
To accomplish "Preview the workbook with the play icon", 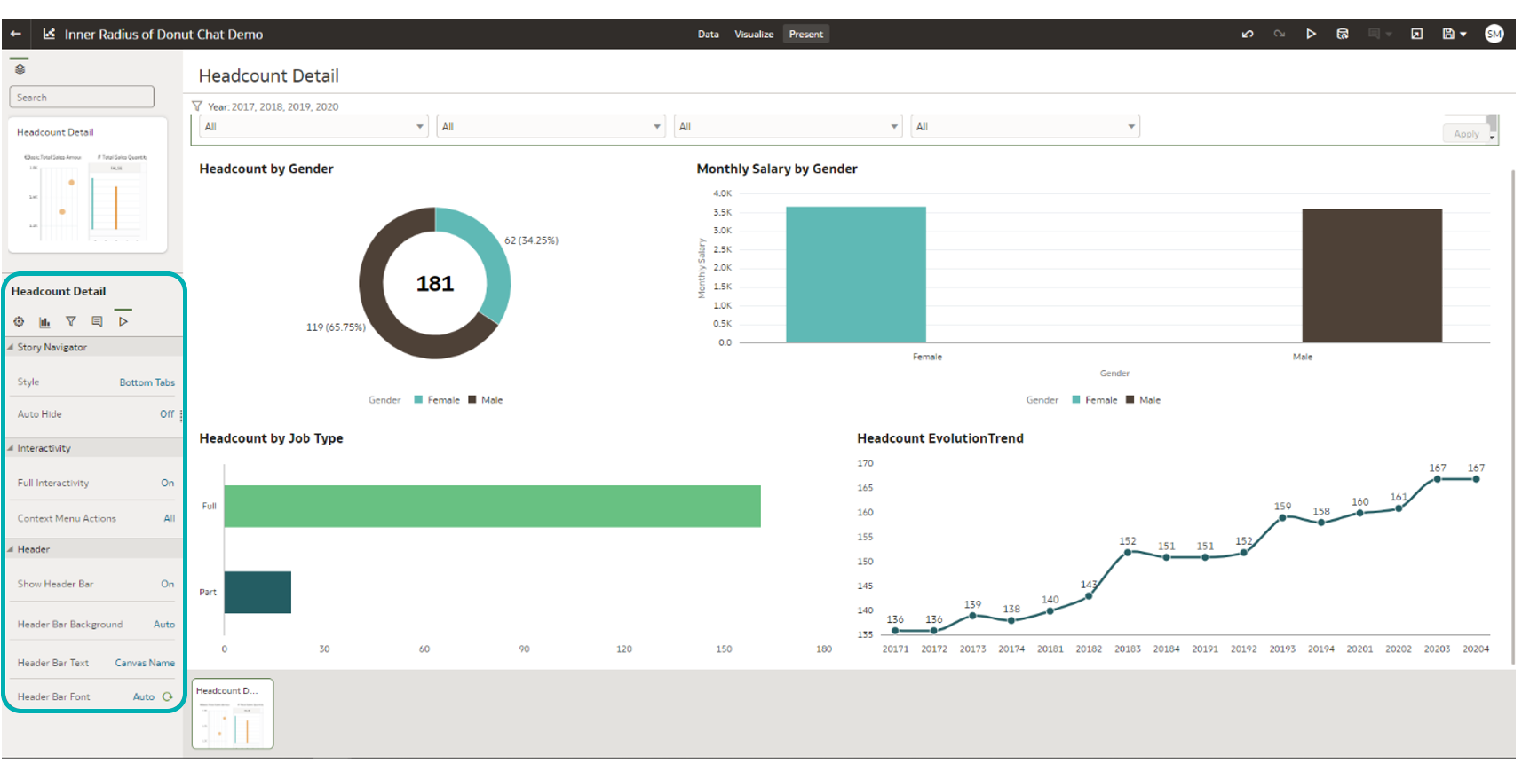I will click(1311, 34).
